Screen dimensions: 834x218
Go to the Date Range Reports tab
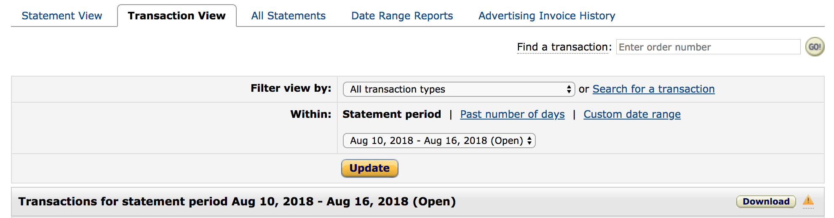402,16
